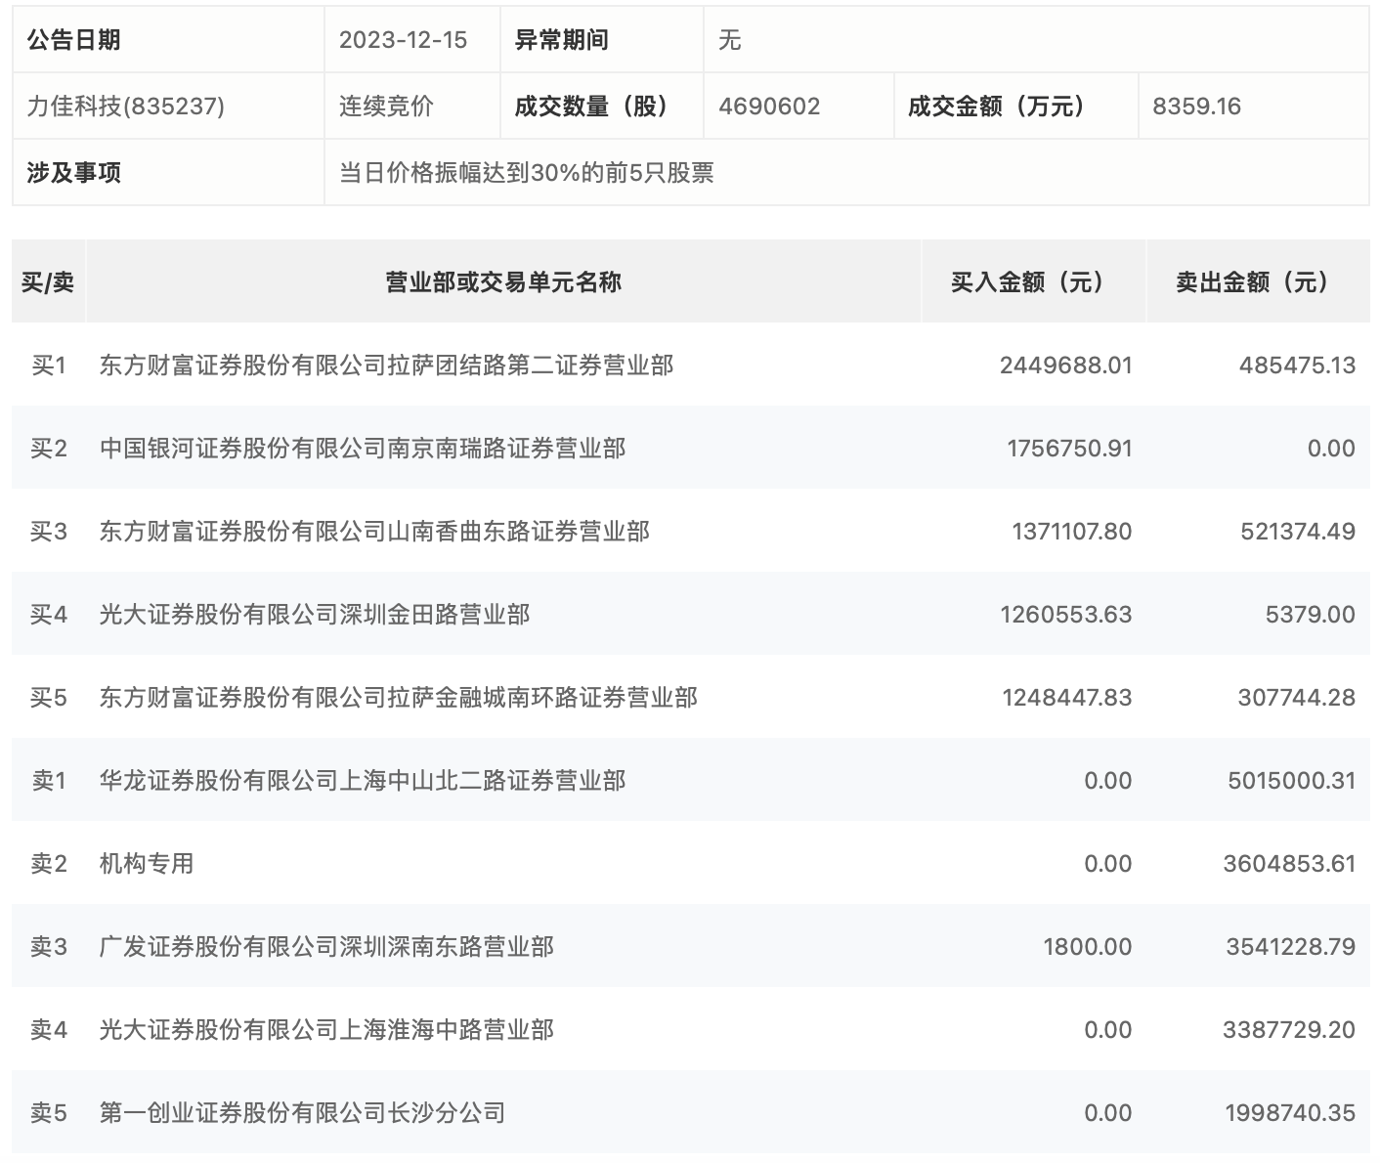The height and width of the screenshot is (1163, 1380).
Task: Select sell amount 1998740.35
Action: [x=1290, y=1113]
